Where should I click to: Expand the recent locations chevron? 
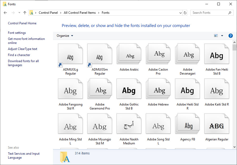pyautogui.click(x=19, y=12)
